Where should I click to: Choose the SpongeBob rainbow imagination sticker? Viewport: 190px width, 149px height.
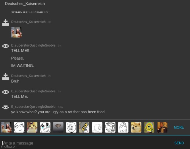149,127
